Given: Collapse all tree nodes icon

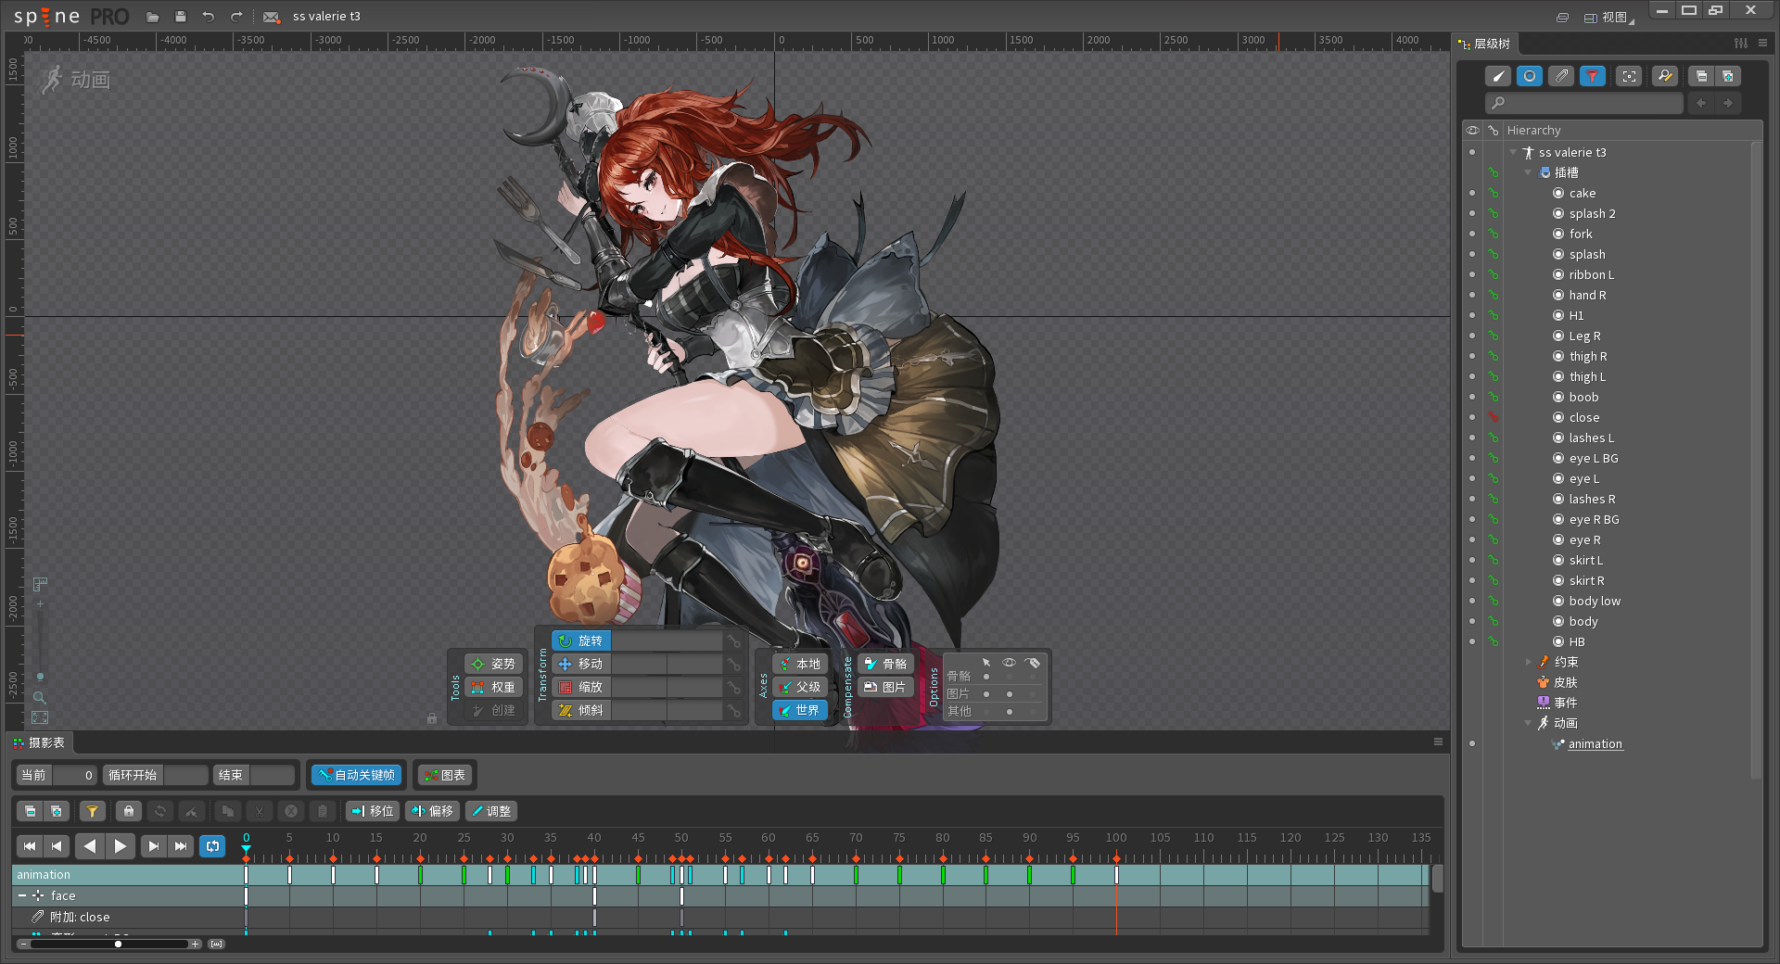Looking at the screenshot, I should click(x=1701, y=76).
